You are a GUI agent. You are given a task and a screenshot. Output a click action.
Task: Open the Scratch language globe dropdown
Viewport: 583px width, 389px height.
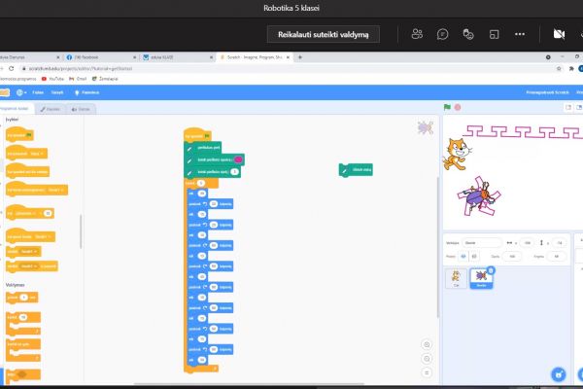tap(21, 92)
